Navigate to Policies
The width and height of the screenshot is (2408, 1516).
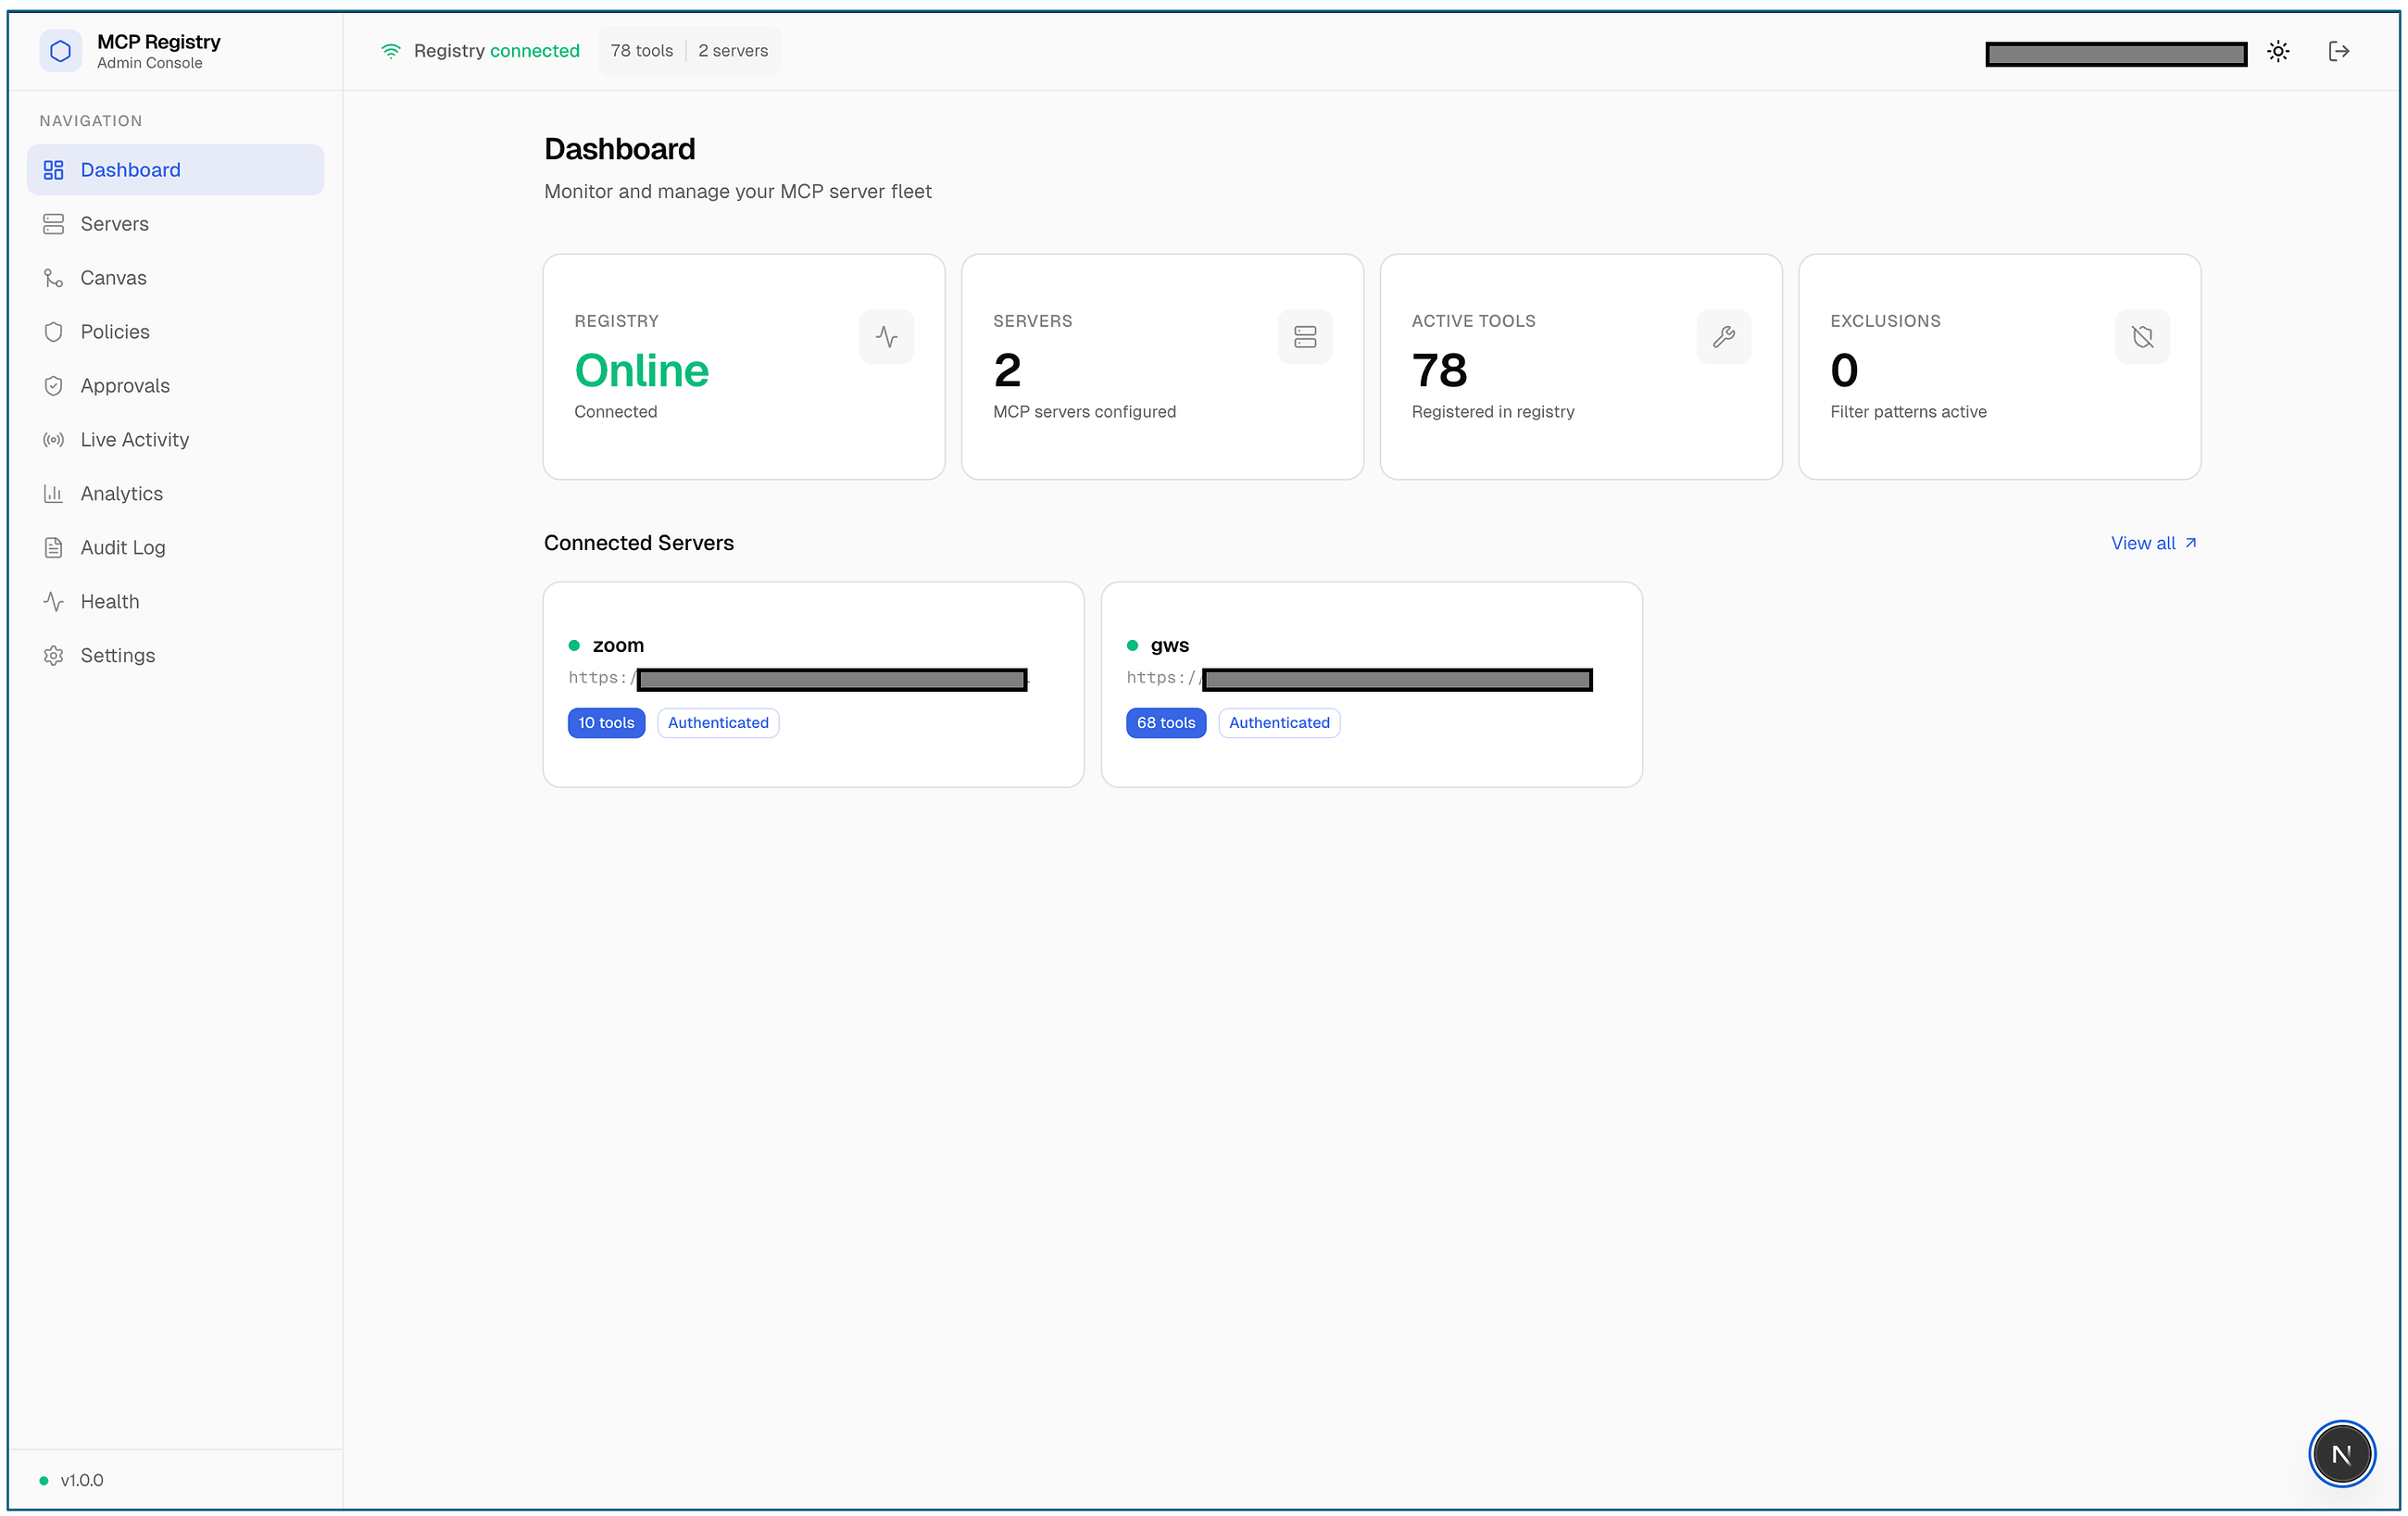(176, 332)
